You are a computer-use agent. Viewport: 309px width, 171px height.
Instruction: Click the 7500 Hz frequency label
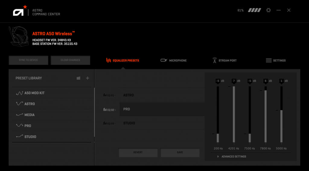pyautogui.click(x=250, y=149)
